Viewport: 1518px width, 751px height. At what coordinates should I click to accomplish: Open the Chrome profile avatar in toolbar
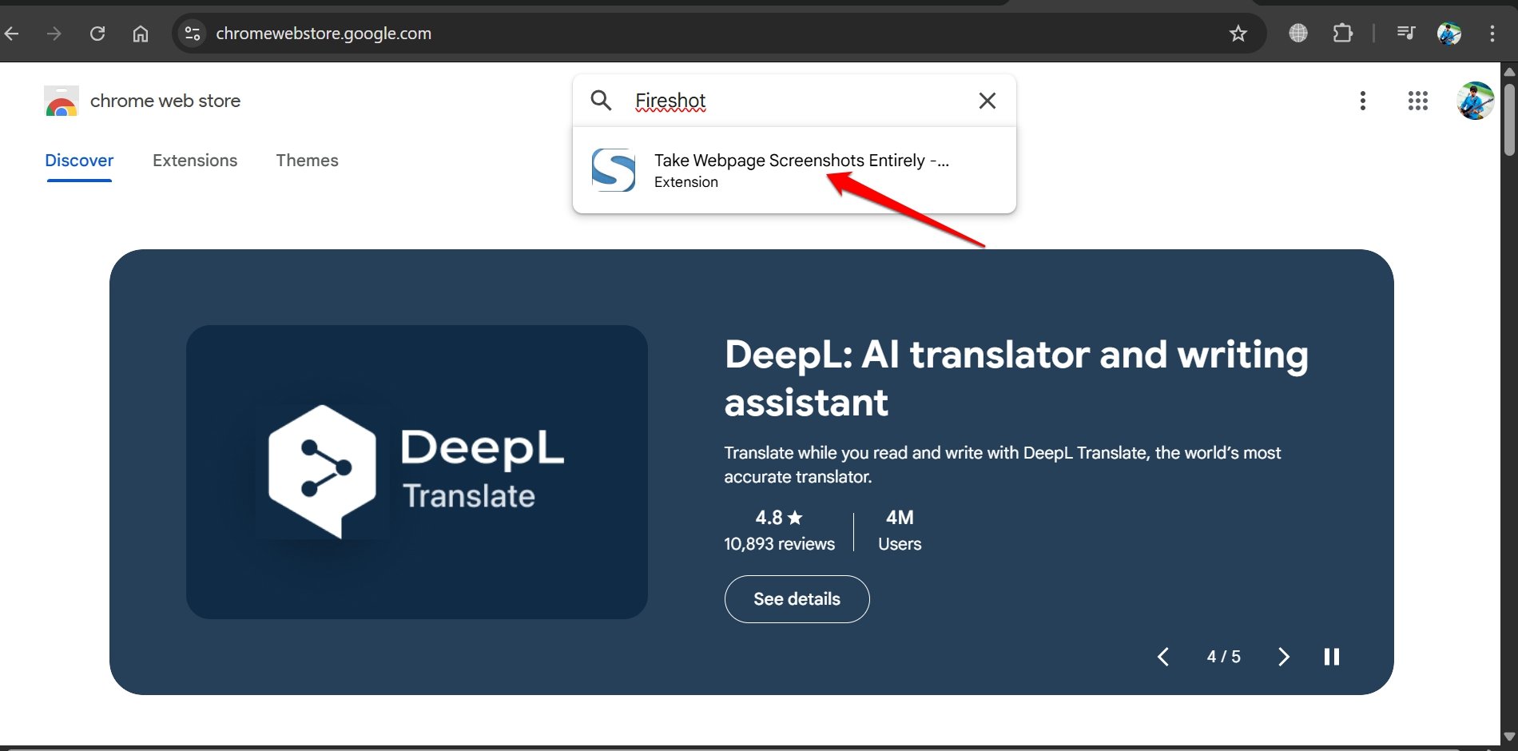pyautogui.click(x=1449, y=33)
